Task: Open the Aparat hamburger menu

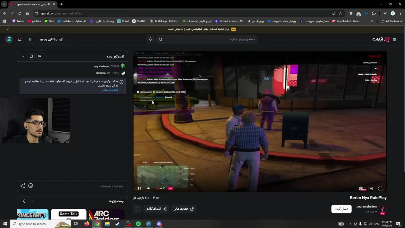Action: point(394,39)
